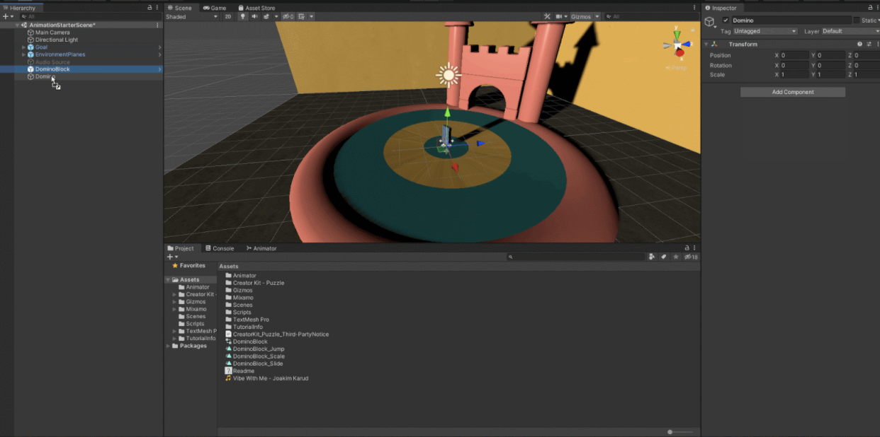This screenshot has width=880, height=437.
Task: Click the scene tools wrench icon
Action: [547, 16]
